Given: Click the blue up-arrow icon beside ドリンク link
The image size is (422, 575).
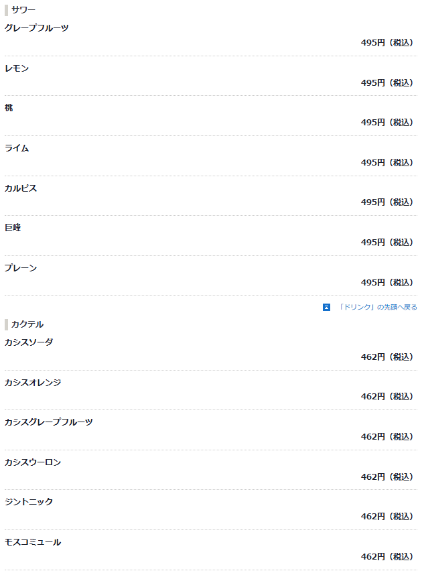Looking at the screenshot, I should 326,308.
